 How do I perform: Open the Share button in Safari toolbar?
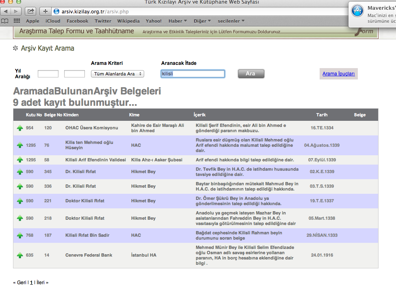[x=30, y=11]
